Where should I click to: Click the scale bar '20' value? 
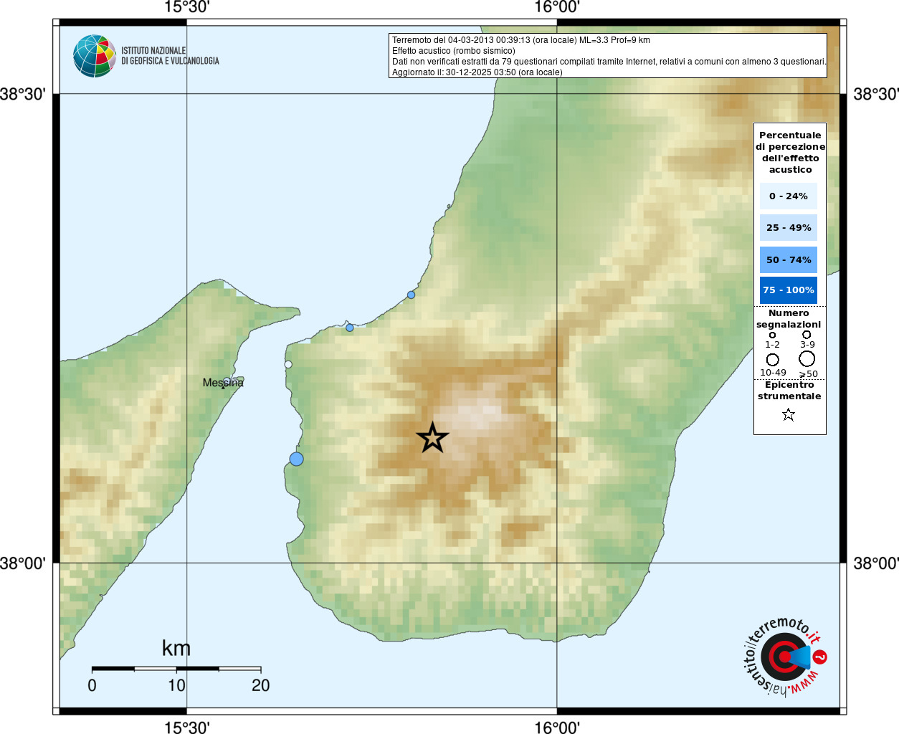[261, 685]
